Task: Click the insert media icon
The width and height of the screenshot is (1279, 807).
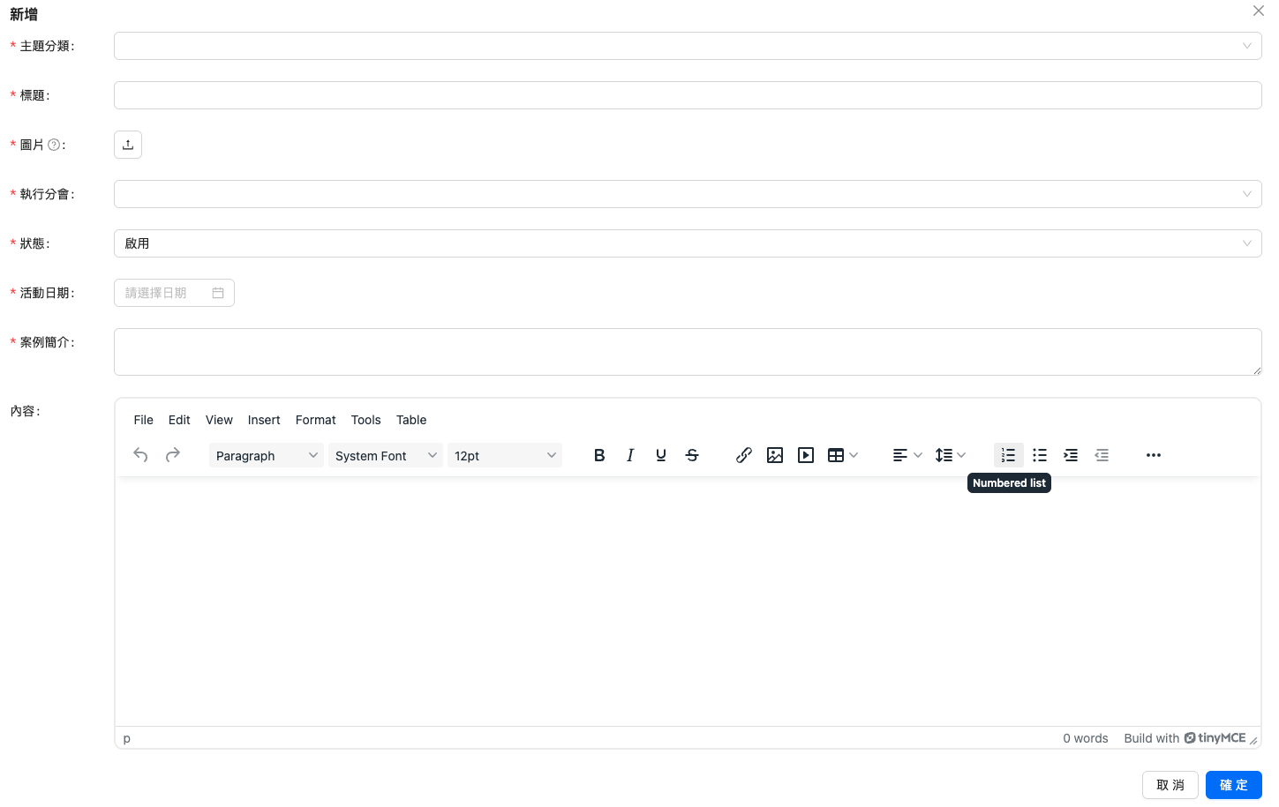Action: [x=806, y=455]
